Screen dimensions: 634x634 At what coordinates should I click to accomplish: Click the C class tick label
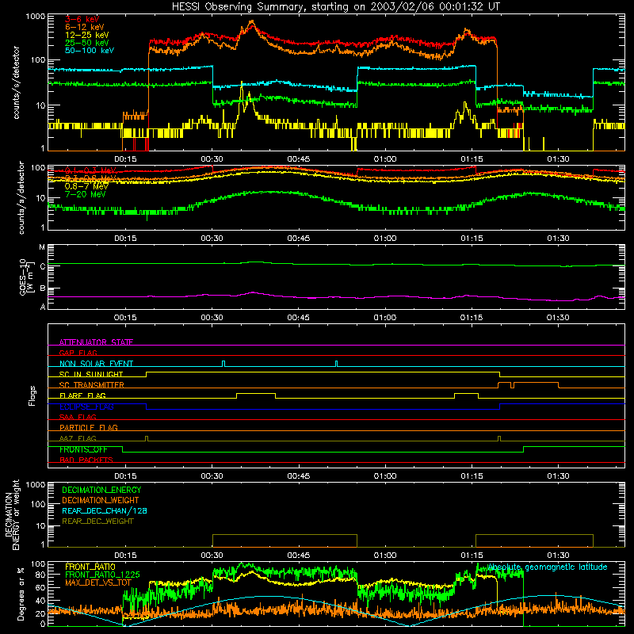[43, 267]
